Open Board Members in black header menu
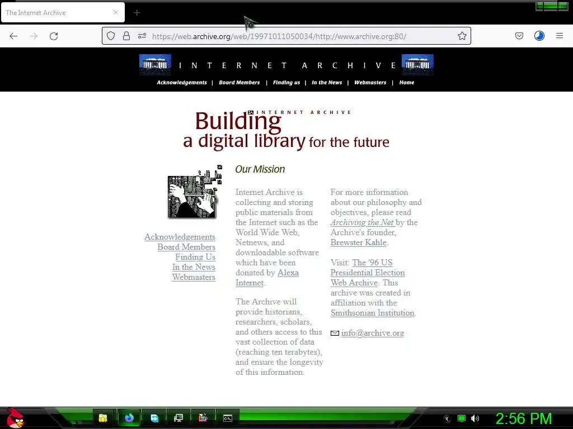 239,83
